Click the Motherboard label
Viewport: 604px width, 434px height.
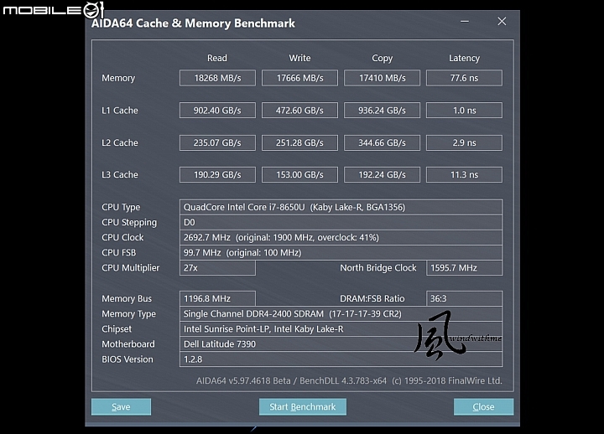click(128, 344)
